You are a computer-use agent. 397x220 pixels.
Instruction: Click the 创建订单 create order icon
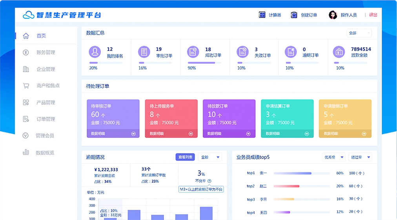coord(294,15)
